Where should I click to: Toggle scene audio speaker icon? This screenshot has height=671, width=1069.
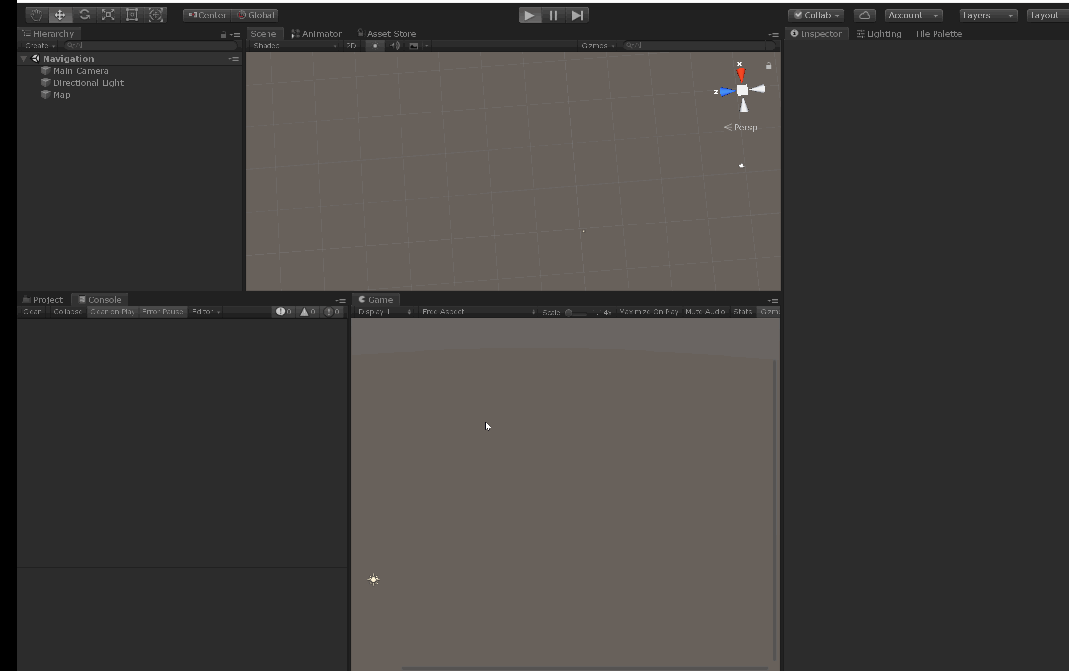click(x=395, y=46)
